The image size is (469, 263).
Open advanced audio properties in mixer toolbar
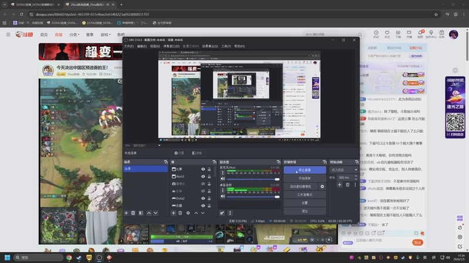click(x=222, y=213)
